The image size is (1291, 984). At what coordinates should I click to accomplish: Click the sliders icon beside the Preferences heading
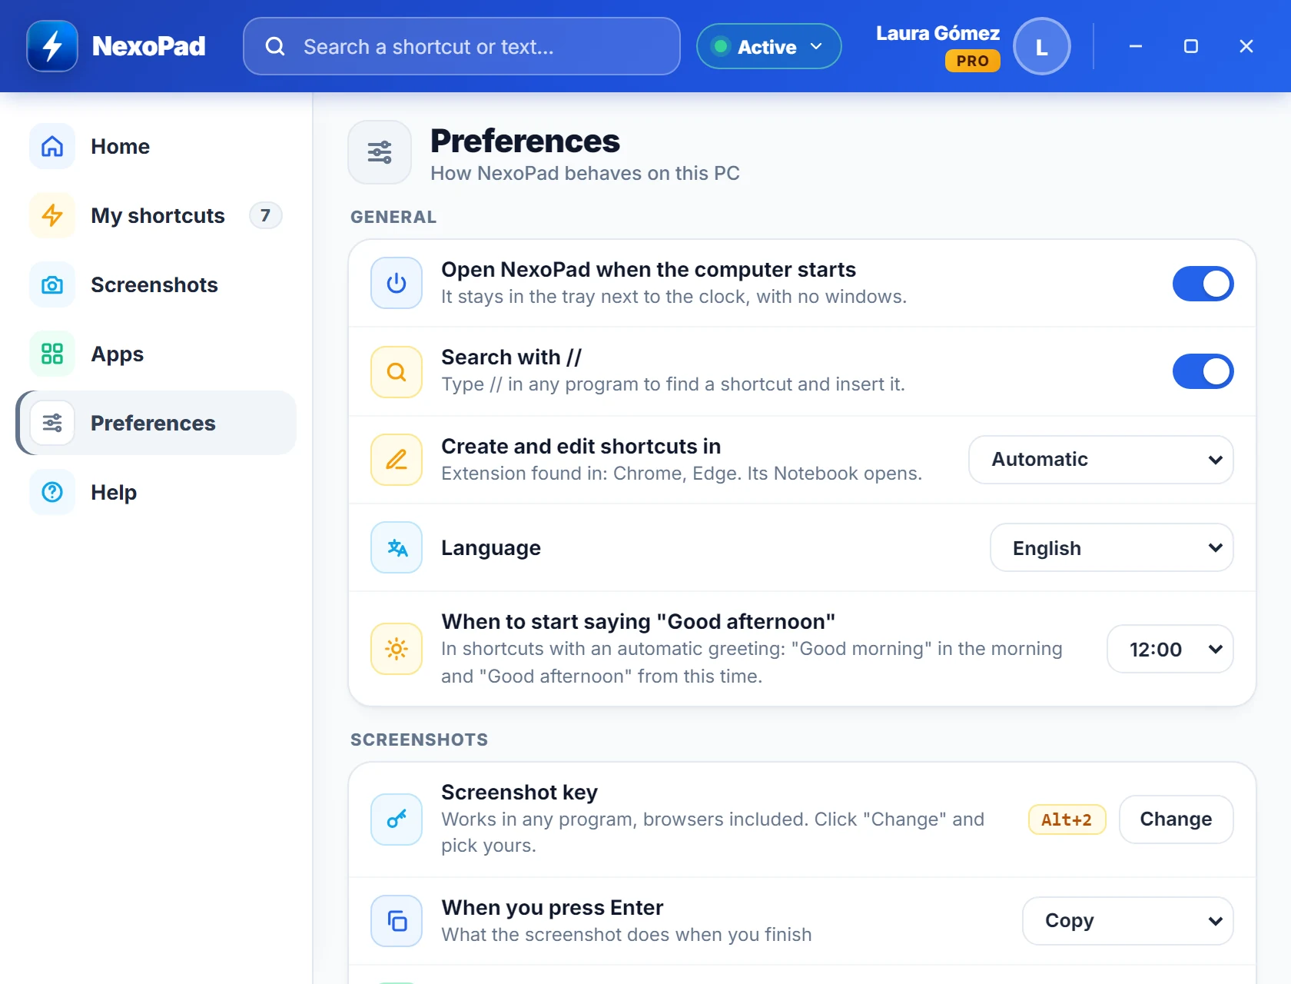click(x=380, y=152)
